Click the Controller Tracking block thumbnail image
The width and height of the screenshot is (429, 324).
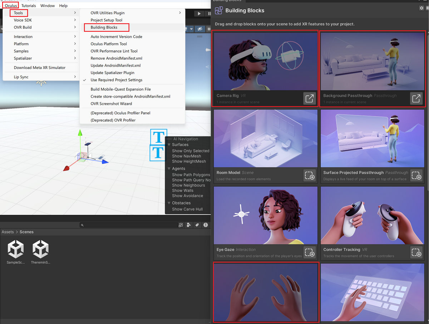(372, 215)
